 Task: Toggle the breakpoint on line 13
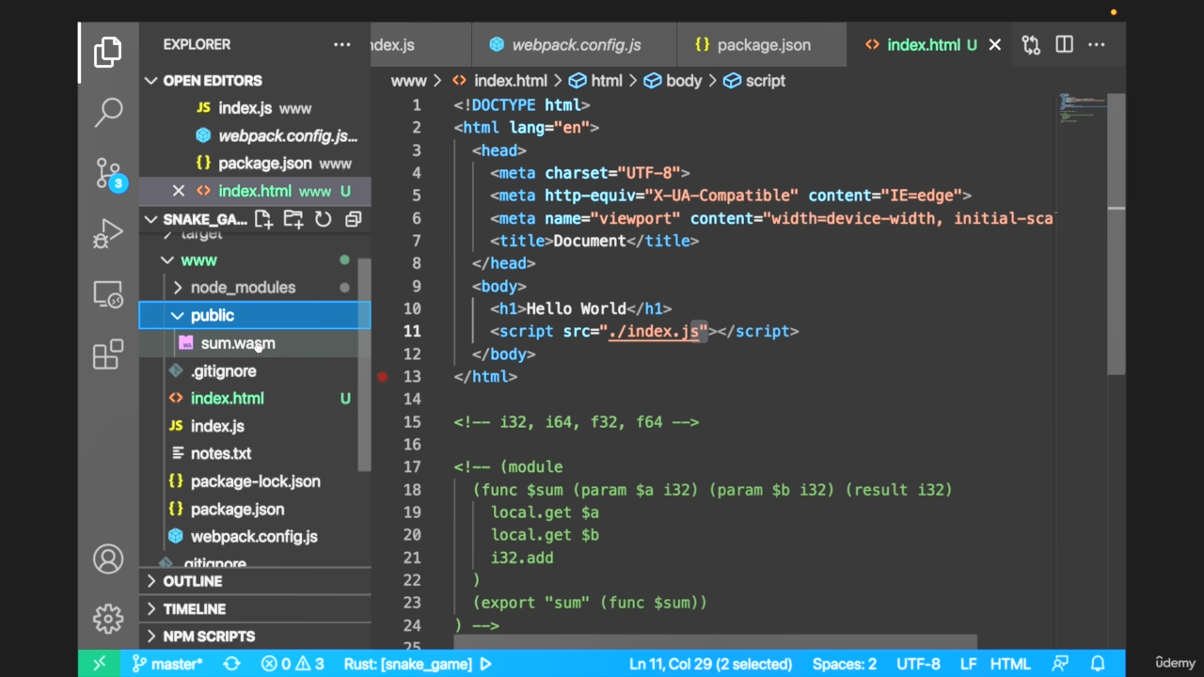(x=383, y=377)
